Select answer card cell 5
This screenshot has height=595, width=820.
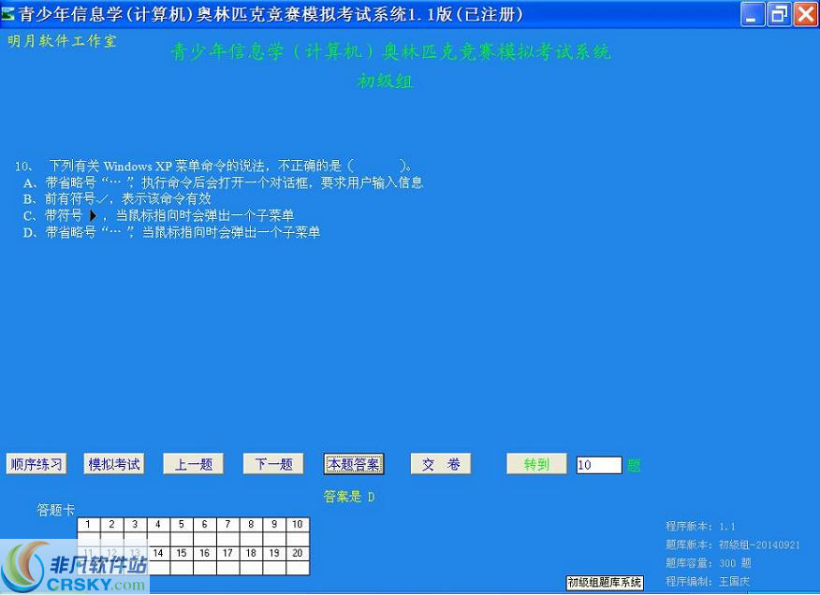(x=182, y=525)
